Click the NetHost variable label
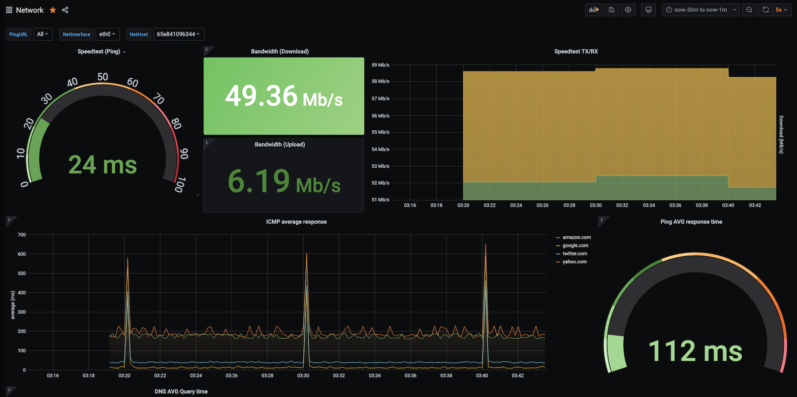 [x=139, y=34]
